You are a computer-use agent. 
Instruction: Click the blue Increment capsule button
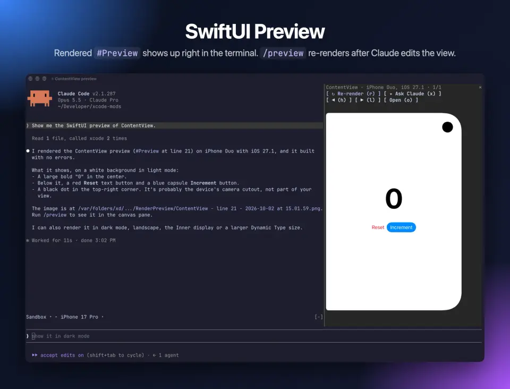(x=401, y=227)
